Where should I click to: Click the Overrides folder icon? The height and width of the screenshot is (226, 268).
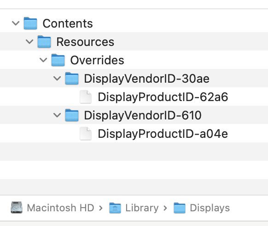click(x=58, y=60)
